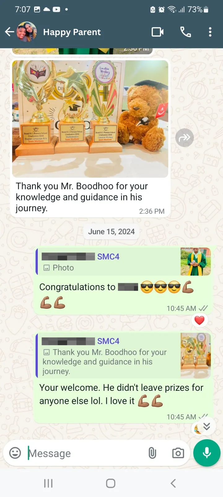Viewport: 223px width, 497px height.
Task: Jump to quoted 'Thank you Mr. Boodhoo' reply
Action: pyautogui.click(x=123, y=355)
